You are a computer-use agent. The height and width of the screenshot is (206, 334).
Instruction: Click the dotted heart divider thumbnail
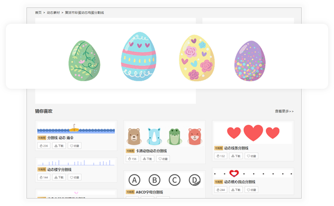pyautogui.click(x=253, y=174)
